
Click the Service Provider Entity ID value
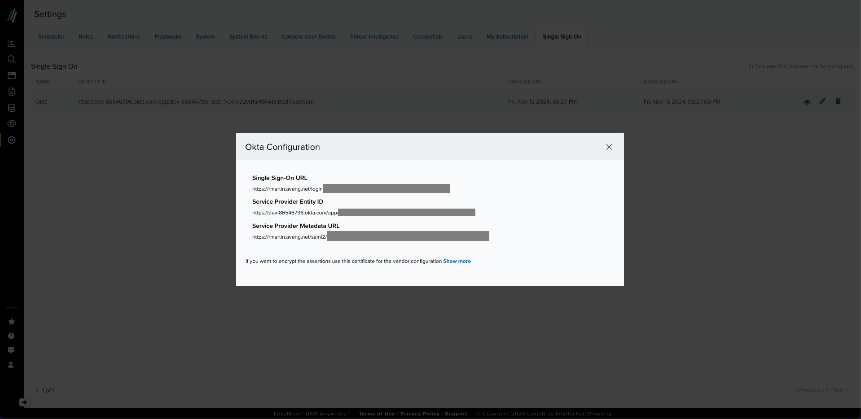[x=364, y=213]
